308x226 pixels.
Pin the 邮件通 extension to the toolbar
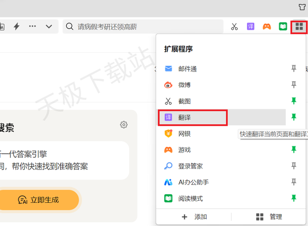(294, 69)
